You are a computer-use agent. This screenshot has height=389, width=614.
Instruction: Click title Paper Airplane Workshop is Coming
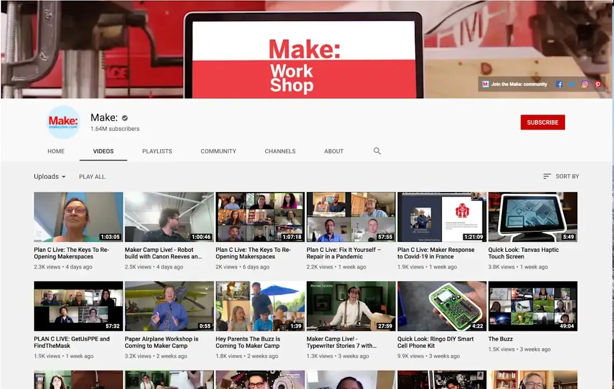click(x=161, y=342)
